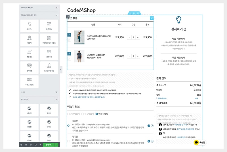
Task: Select the 쿠폰 / 포인트 widget
Action: click(30, 81)
